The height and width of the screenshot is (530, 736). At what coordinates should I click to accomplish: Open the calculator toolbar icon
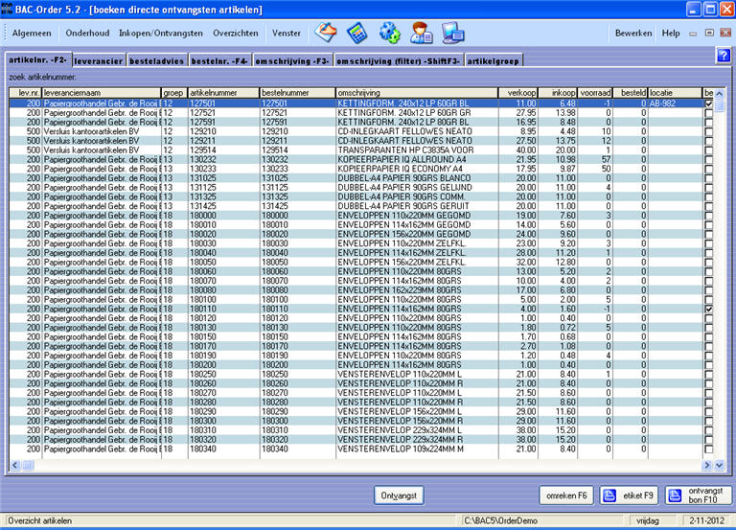click(x=357, y=33)
